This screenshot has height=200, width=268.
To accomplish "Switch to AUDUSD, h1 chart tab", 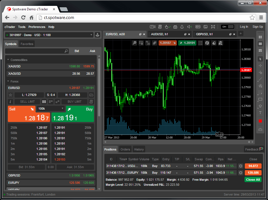I will pyautogui.click(x=159, y=34).
